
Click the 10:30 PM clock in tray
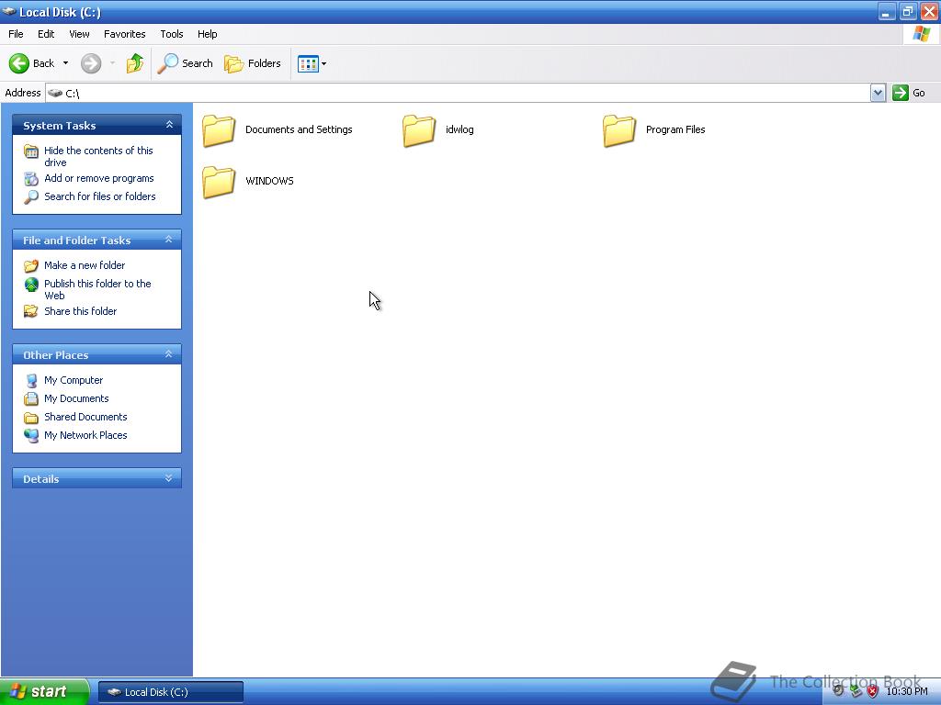[907, 691]
